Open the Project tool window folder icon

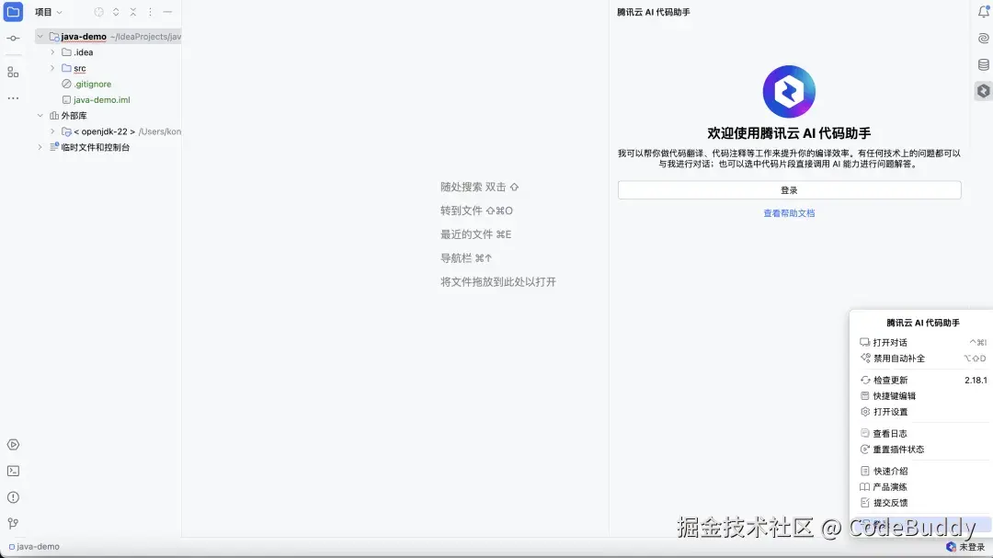(x=13, y=12)
